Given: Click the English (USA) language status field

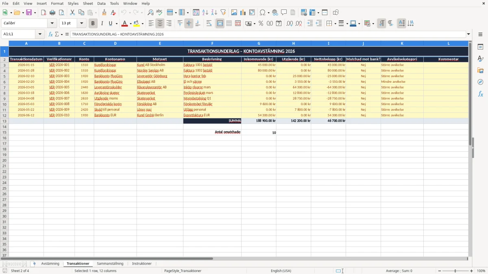Looking at the screenshot, I should [281, 271].
